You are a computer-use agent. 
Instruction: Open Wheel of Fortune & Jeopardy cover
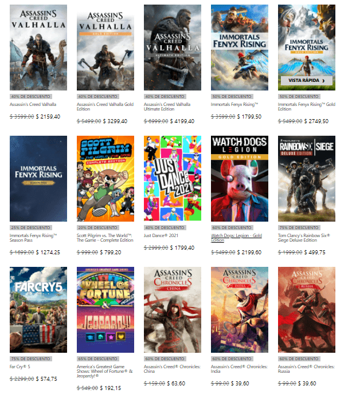[105, 309]
